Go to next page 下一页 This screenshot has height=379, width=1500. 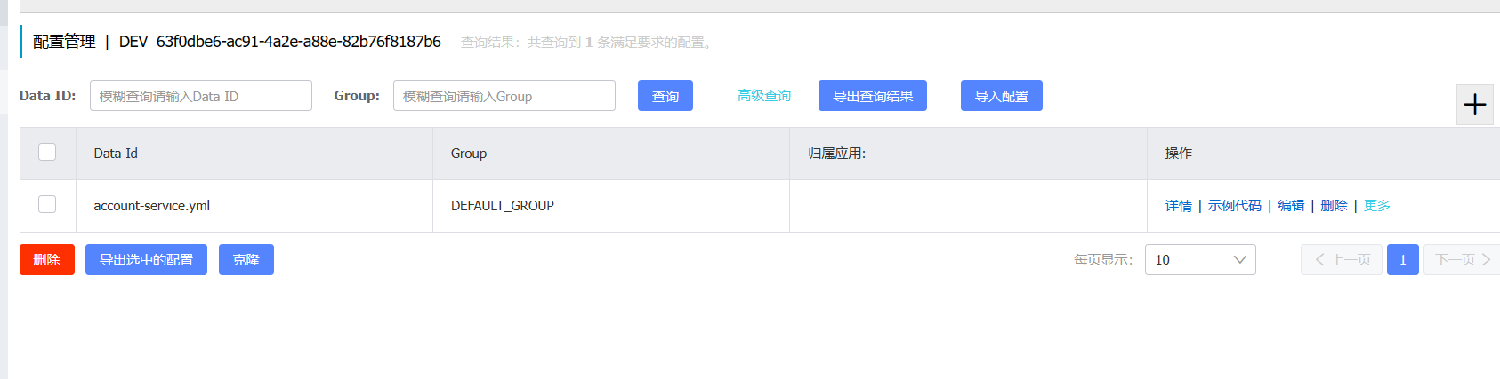click(1462, 259)
